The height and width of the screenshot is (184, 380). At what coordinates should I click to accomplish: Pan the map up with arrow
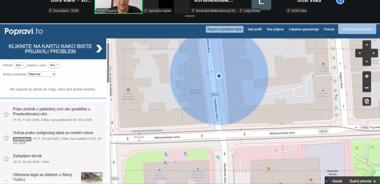[x=367, y=45]
